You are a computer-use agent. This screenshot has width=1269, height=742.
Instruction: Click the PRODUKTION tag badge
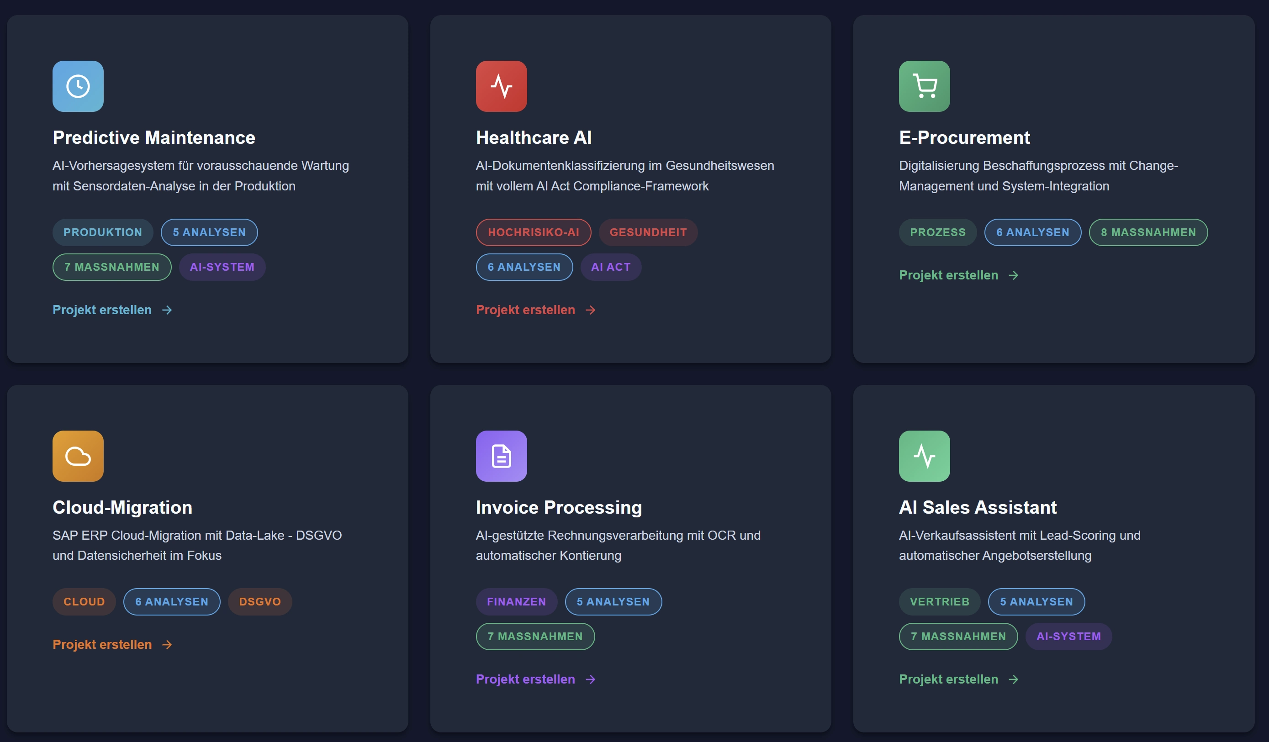103,232
